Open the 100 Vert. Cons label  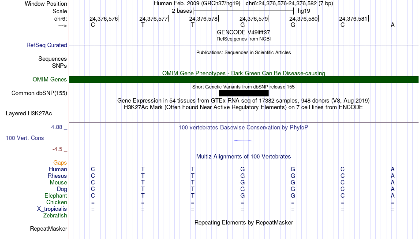(25, 138)
